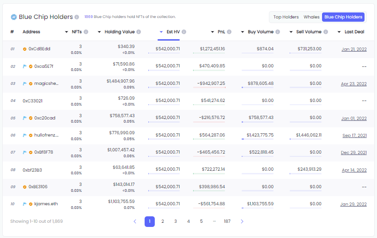Click info icon beside Est HV header
377x238 pixels.
coord(184,32)
